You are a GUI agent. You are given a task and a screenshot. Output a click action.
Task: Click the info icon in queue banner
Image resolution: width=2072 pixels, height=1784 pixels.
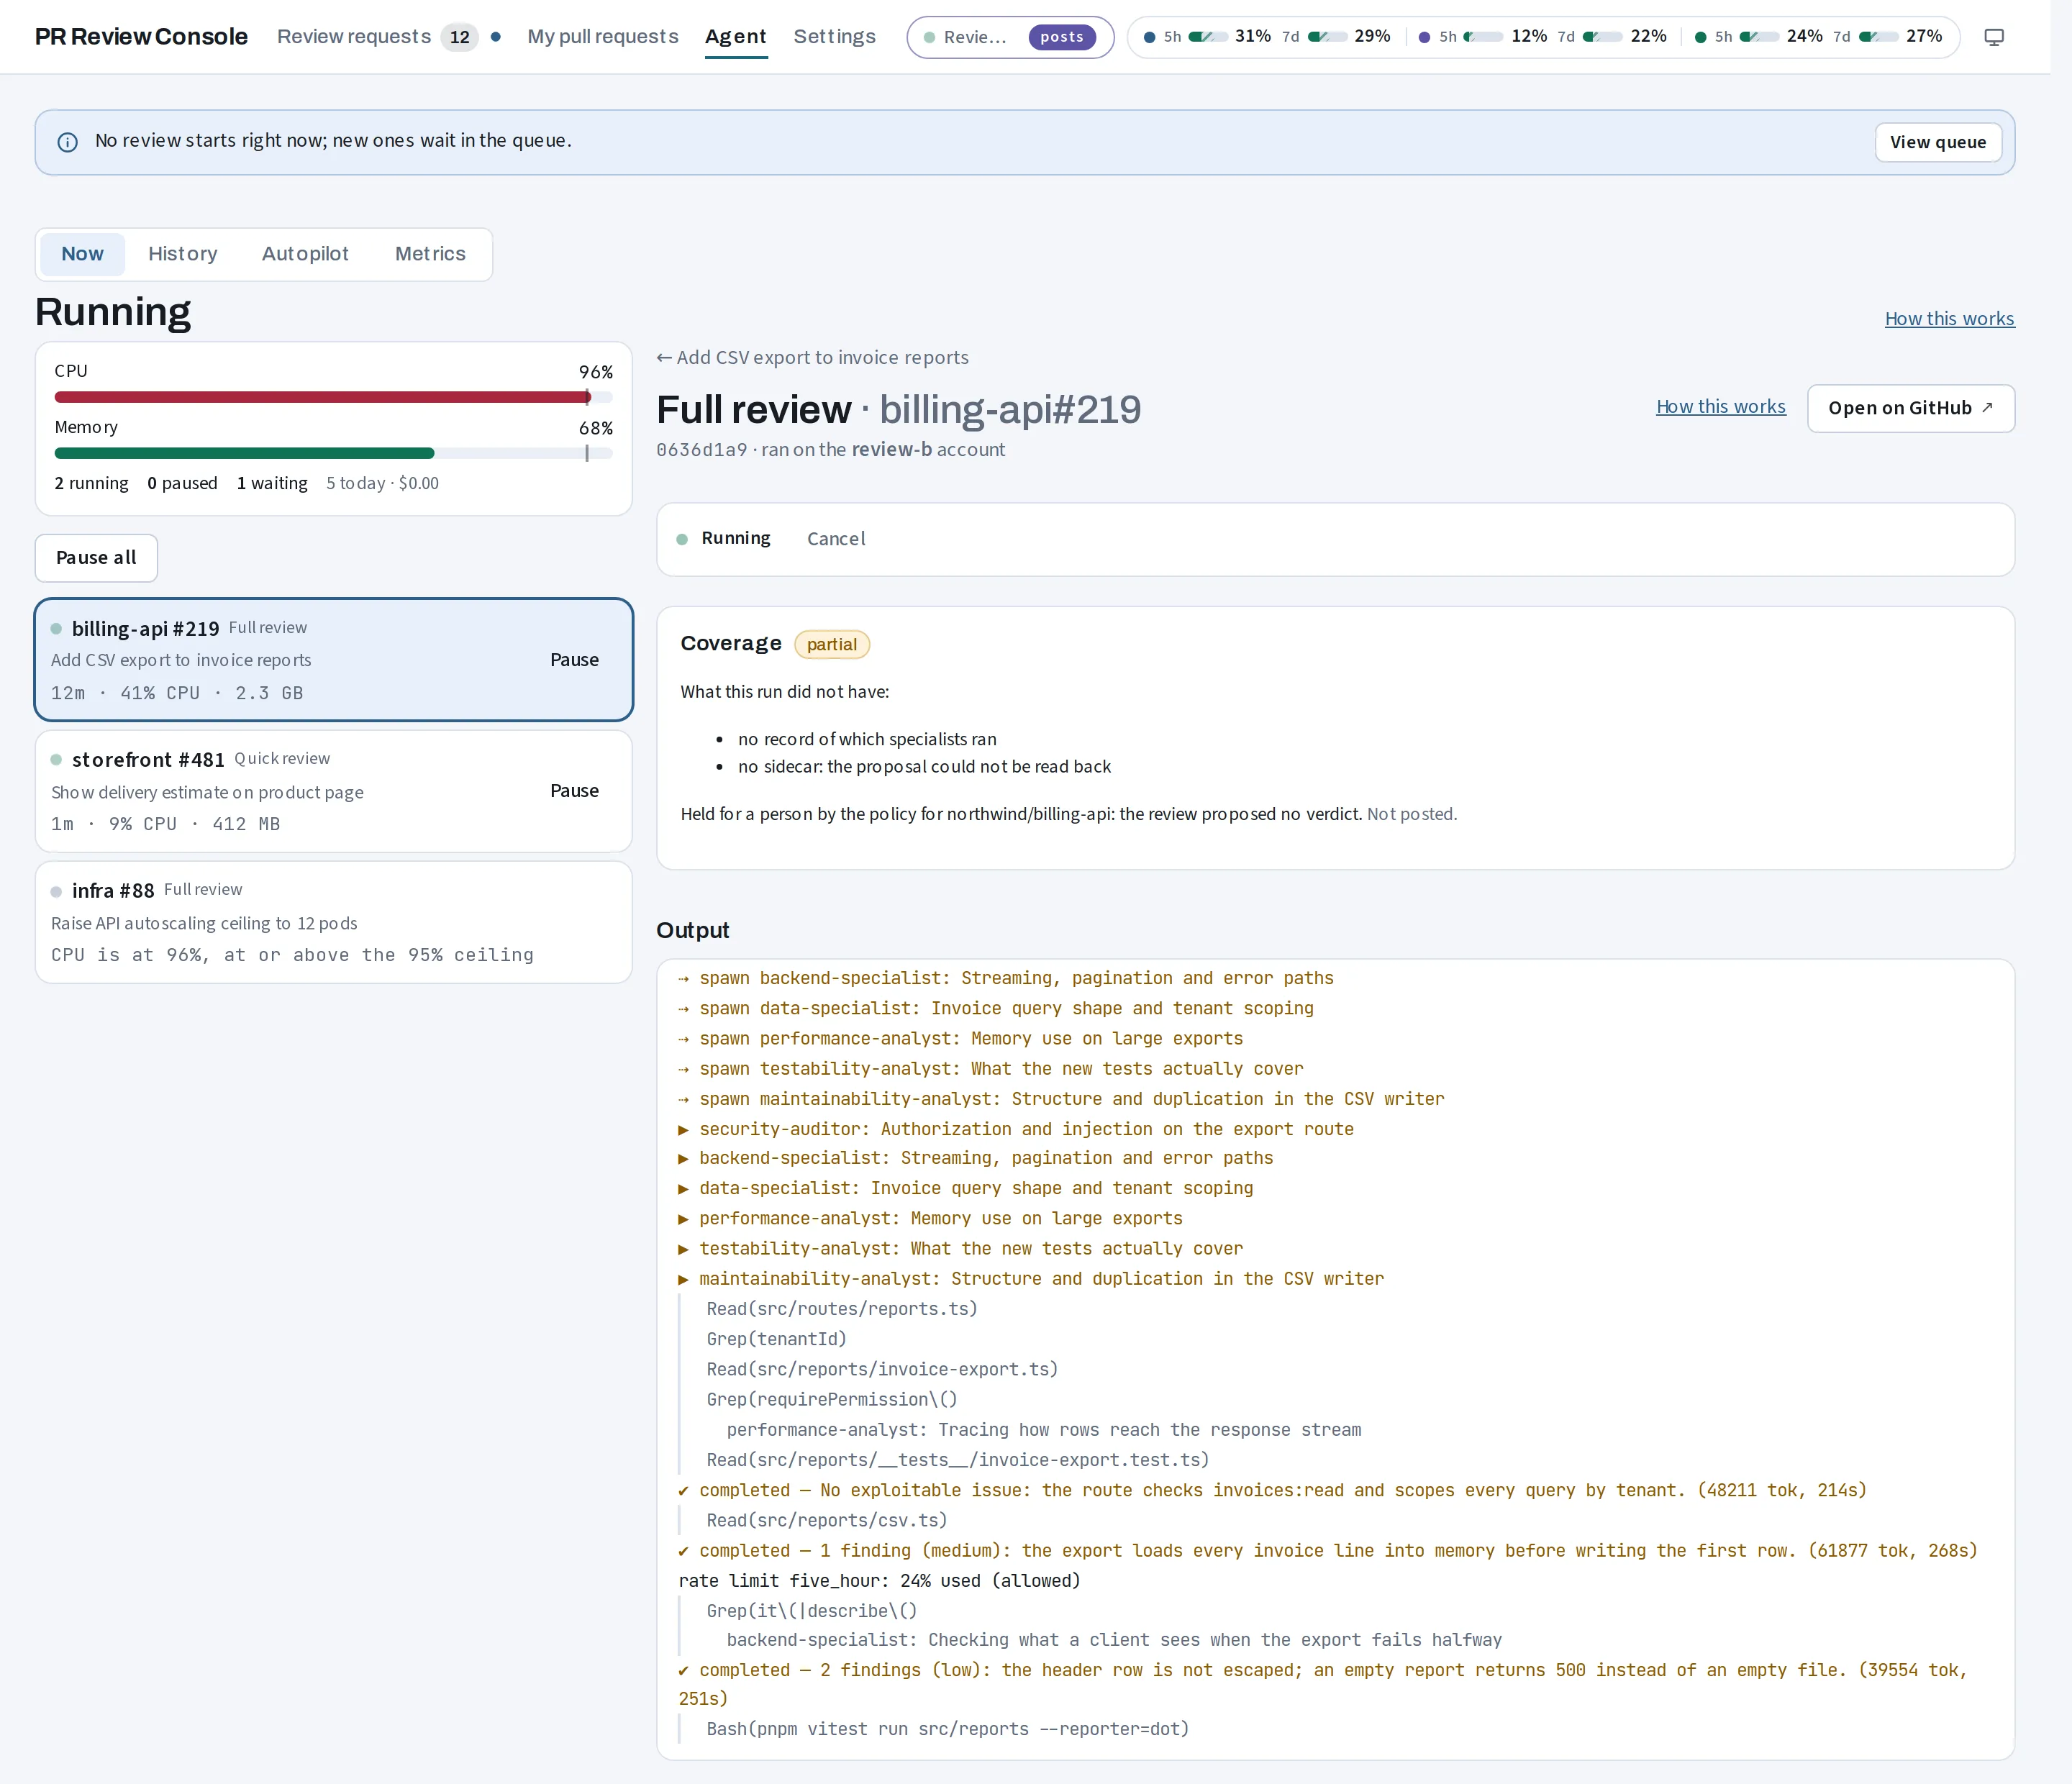[68, 142]
